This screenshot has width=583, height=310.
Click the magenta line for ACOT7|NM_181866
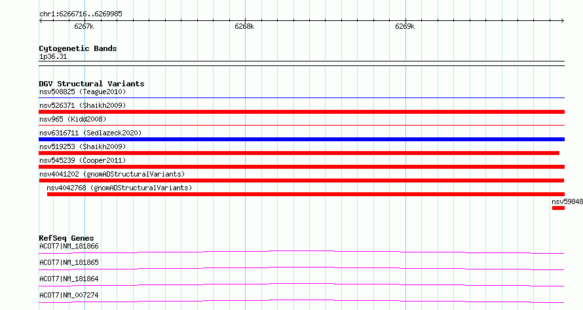[301, 252]
